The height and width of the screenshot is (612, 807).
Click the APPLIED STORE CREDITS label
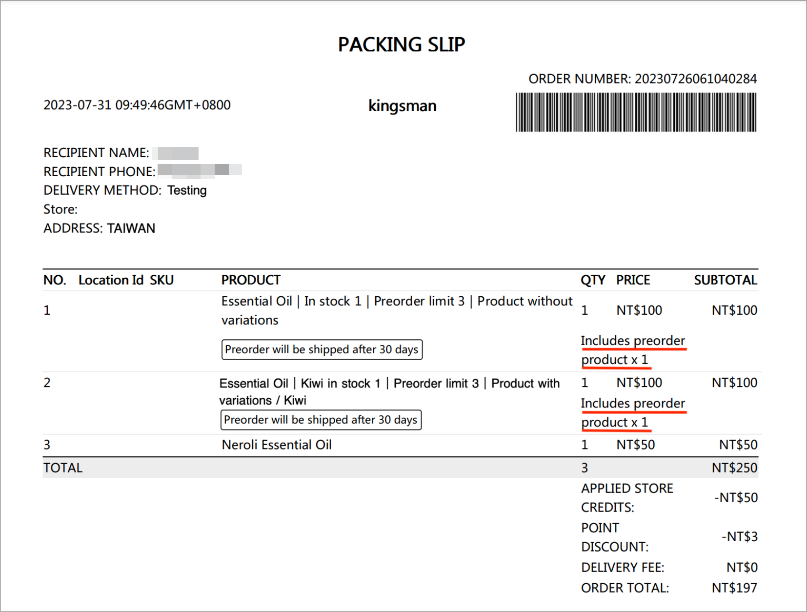coord(627,498)
